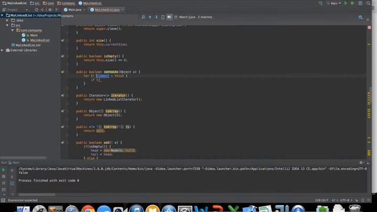Image resolution: width=377 pixels, height=212 pixels.
Task: Click MyLinkedList class breadcrumb
Action: click(90, 3)
